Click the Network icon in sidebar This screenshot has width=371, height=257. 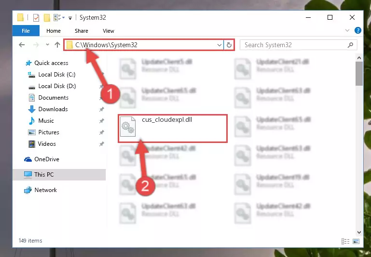[28, 190]
